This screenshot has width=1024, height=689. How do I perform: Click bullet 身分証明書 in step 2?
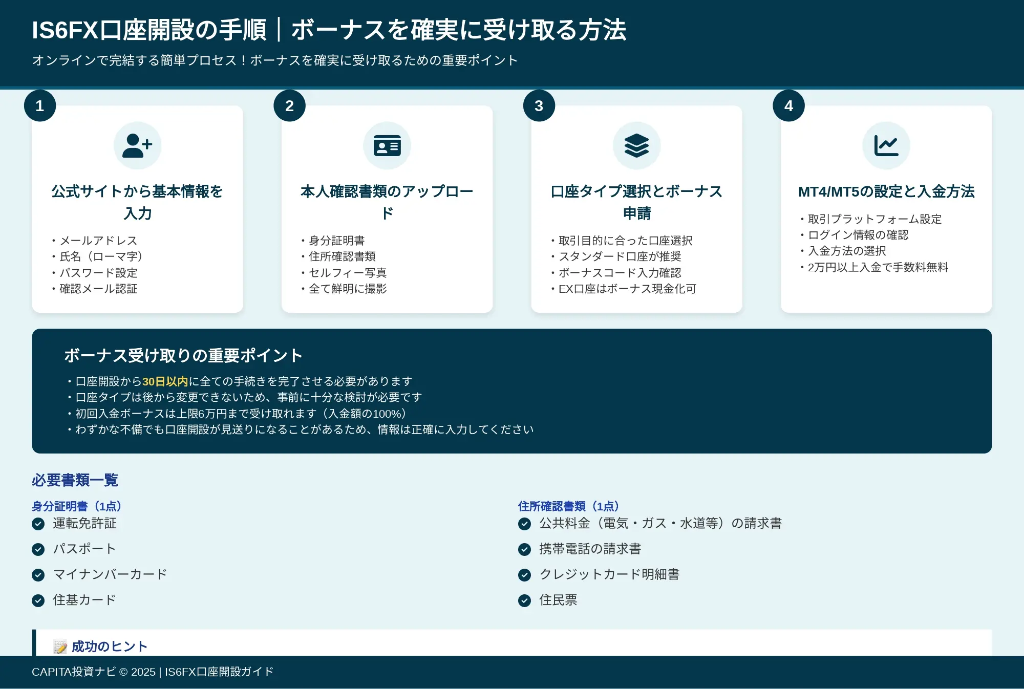click(333, 241)
